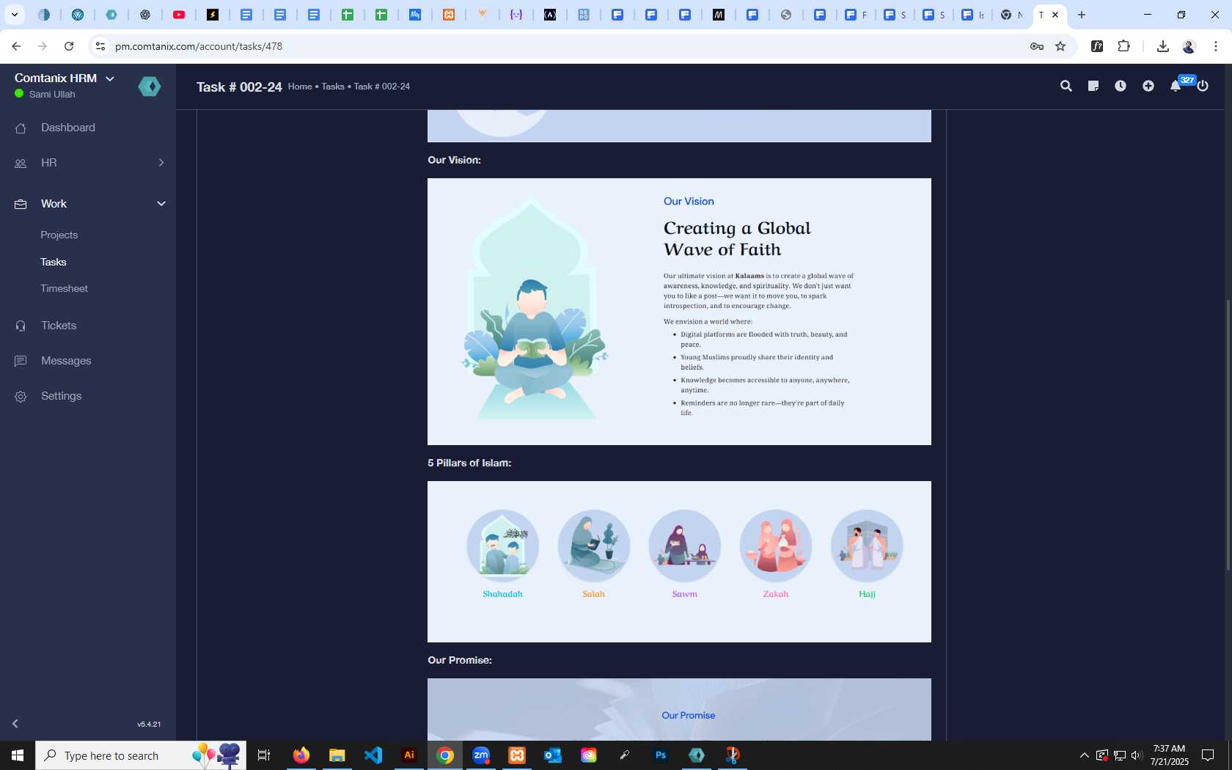
Task: Go to Home breadcrumb link
Action: click(x=300, y=87)
